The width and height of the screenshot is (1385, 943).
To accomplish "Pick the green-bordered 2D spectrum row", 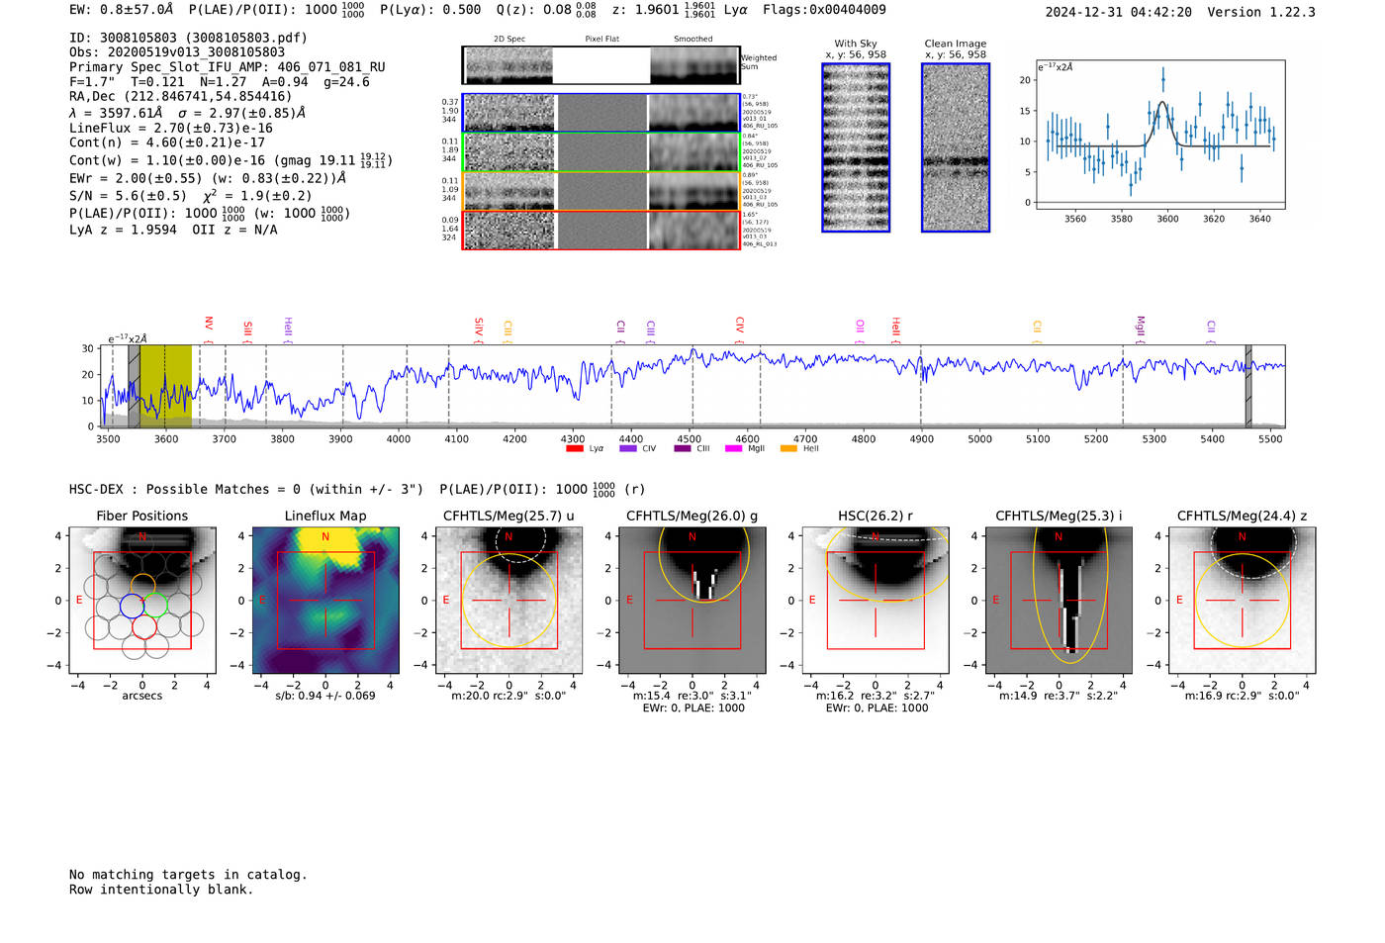I will coord(601,152).
